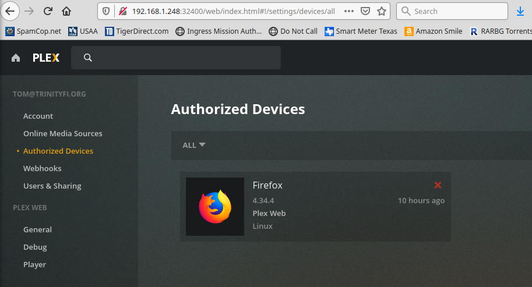Select Online Media Sources in sidebar
This screenshot has height=287, width=532.
[x=62, y=133]
